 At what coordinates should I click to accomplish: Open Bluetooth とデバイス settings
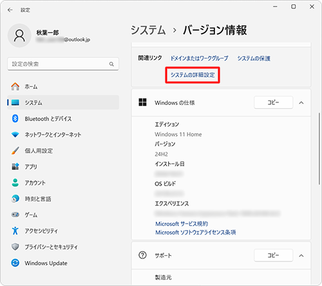(63, 119)
